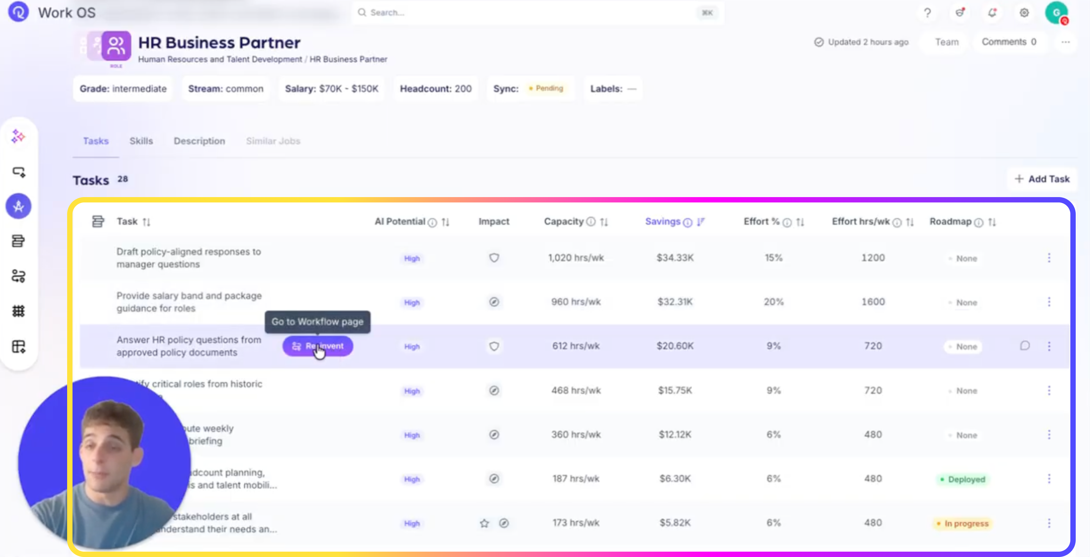Viewport: 1090px width, 557px height.
Task: Click the Capacity info icon
Action: click(591, 222)
